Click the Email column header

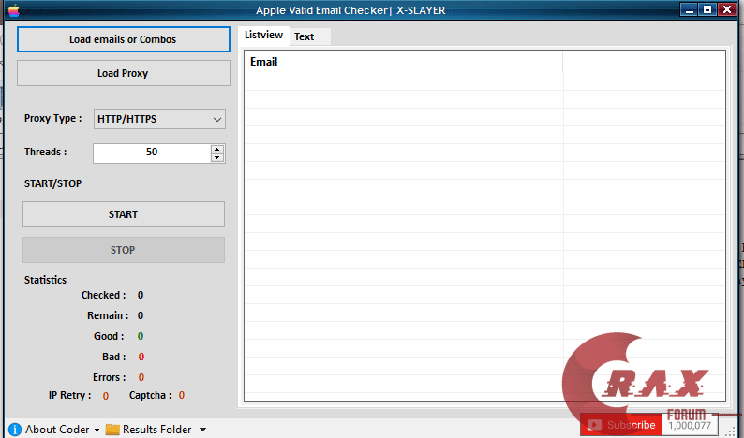(x=404, y=62)
